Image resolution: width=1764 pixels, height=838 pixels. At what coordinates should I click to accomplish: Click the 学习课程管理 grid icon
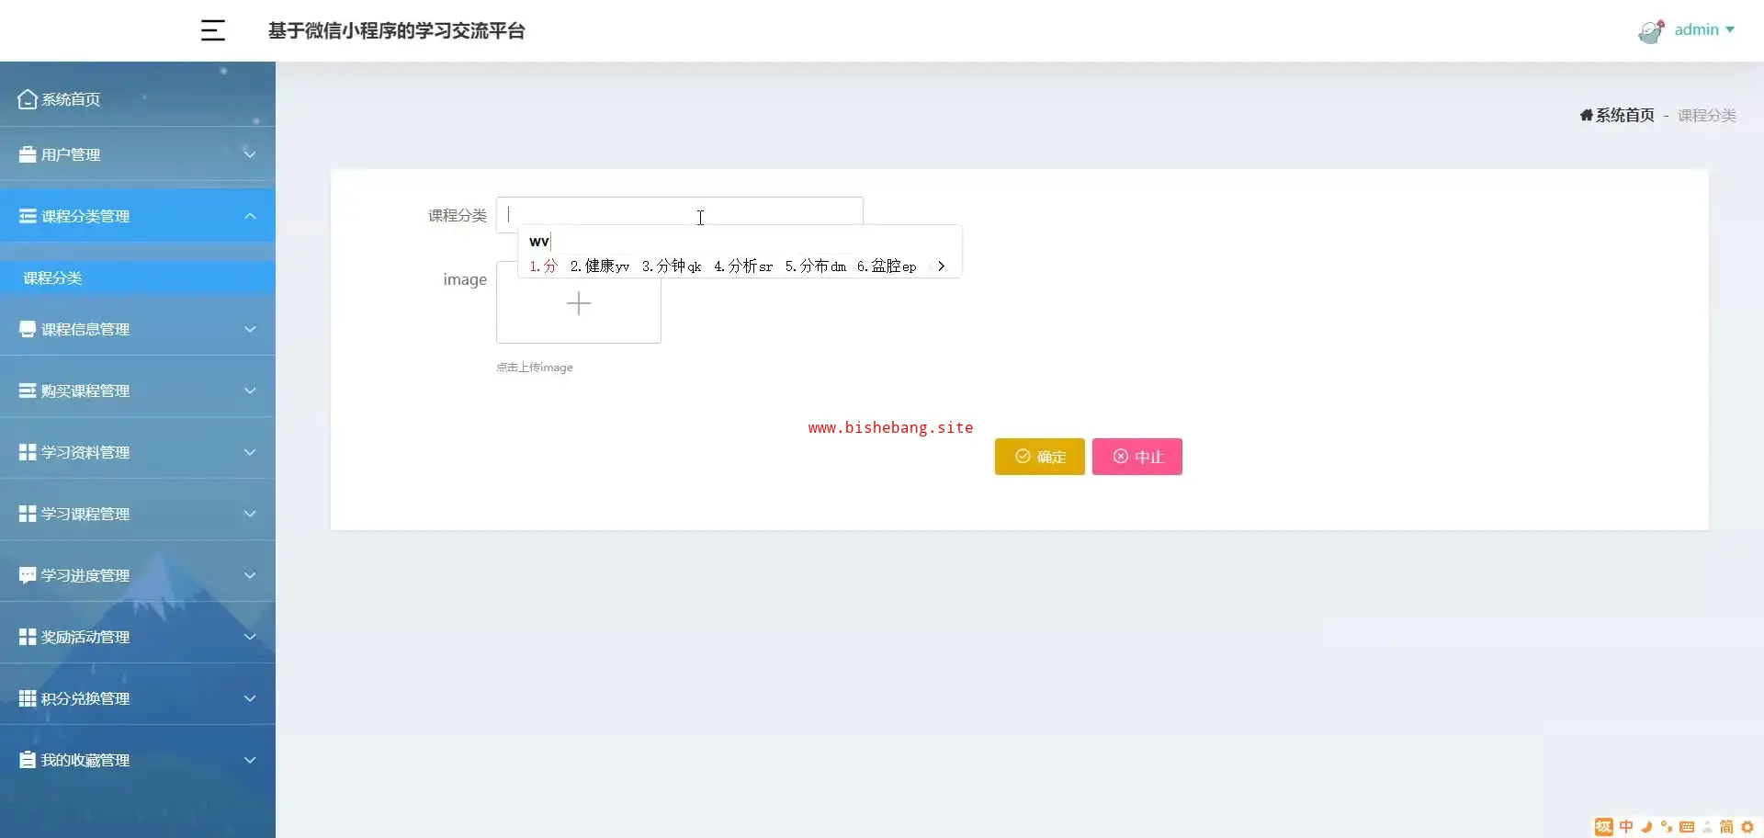click(x=28, y=514)
